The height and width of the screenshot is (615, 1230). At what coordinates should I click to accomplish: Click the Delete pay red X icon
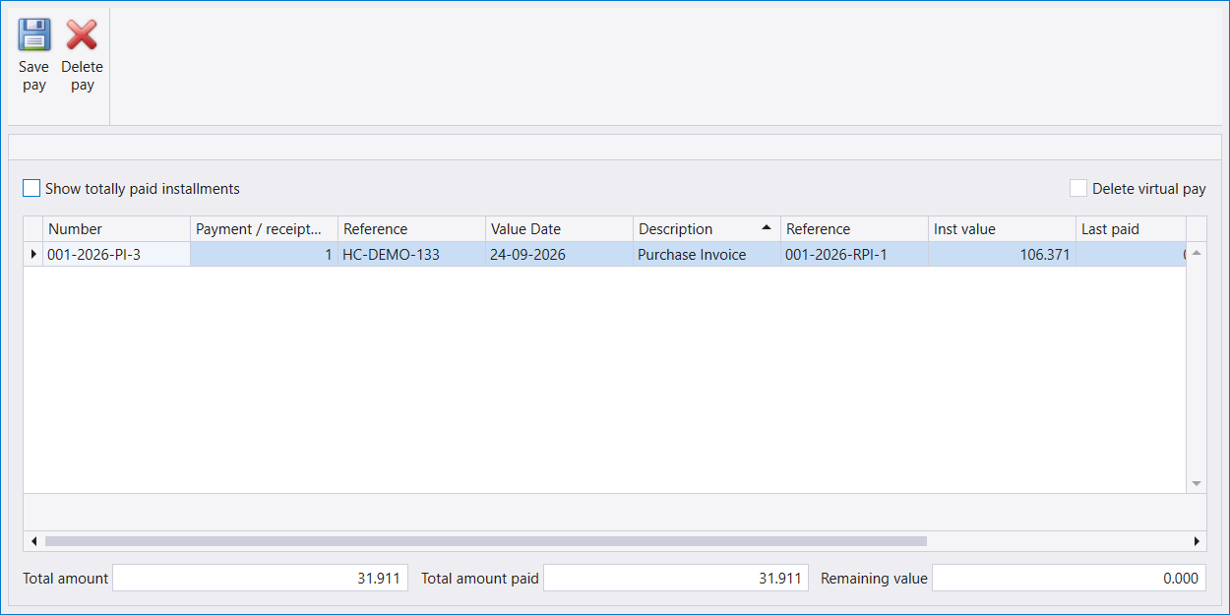pos(82,34)
